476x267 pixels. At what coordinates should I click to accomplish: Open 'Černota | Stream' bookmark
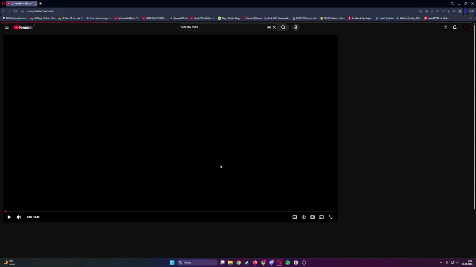(252, 18)
